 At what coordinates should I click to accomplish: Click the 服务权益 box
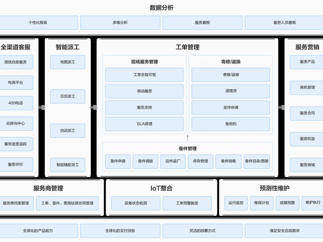point(307,139)
